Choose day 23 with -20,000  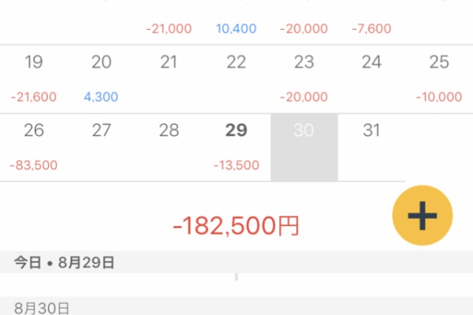pos(304,78)
